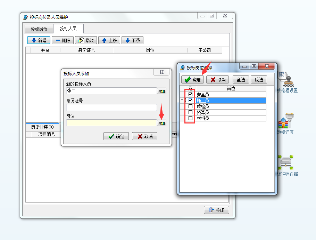Tick the 预算员 checkbox
This screenshot has height=240, width=316.
[190, 112]
